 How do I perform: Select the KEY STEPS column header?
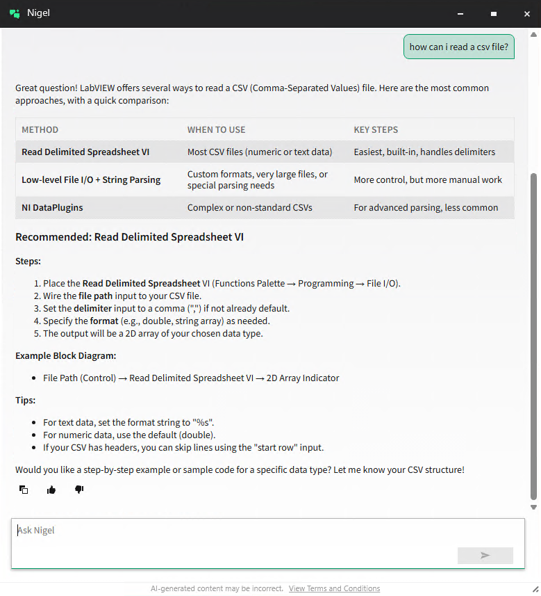[376, 129]
